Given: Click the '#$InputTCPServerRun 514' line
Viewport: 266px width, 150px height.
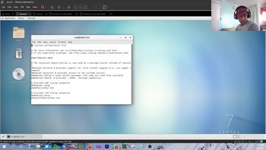Looking at the screenshot, I should [x=46, y=98].
